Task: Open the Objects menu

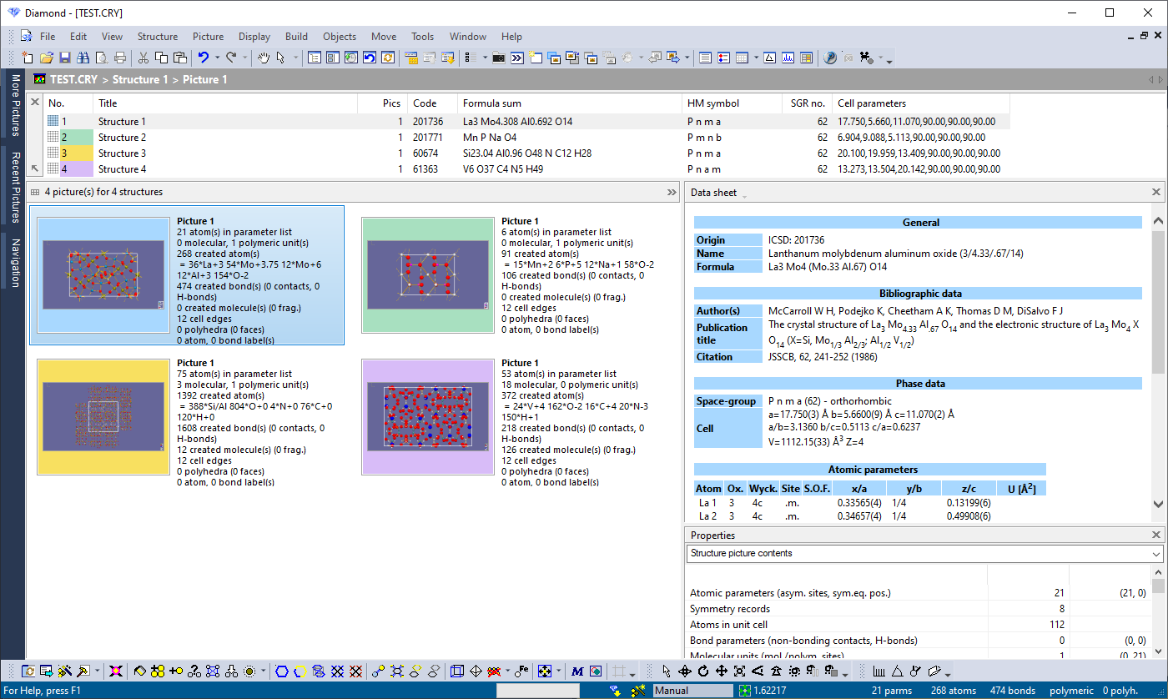Action: click(340, 36)
